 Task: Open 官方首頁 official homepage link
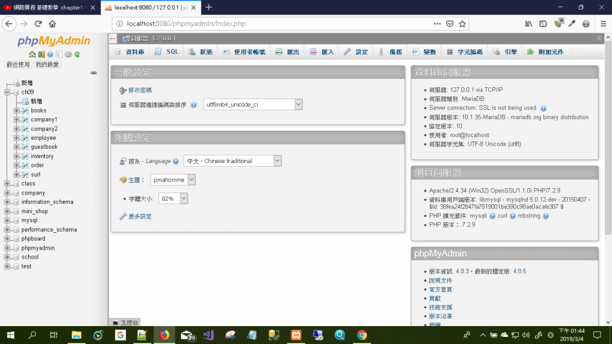(x=440, y=290)
